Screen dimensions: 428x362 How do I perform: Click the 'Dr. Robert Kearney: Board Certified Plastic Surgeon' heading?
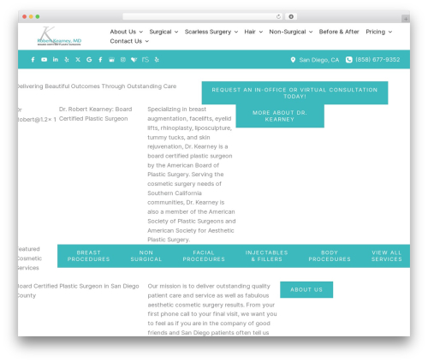[95, 114]
